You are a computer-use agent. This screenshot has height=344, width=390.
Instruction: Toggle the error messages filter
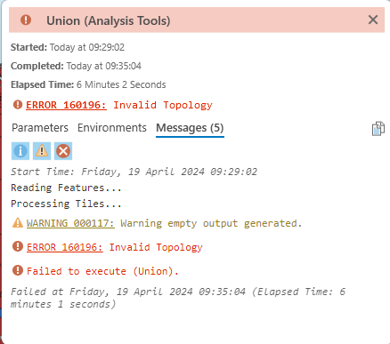(x=63, y=151)
